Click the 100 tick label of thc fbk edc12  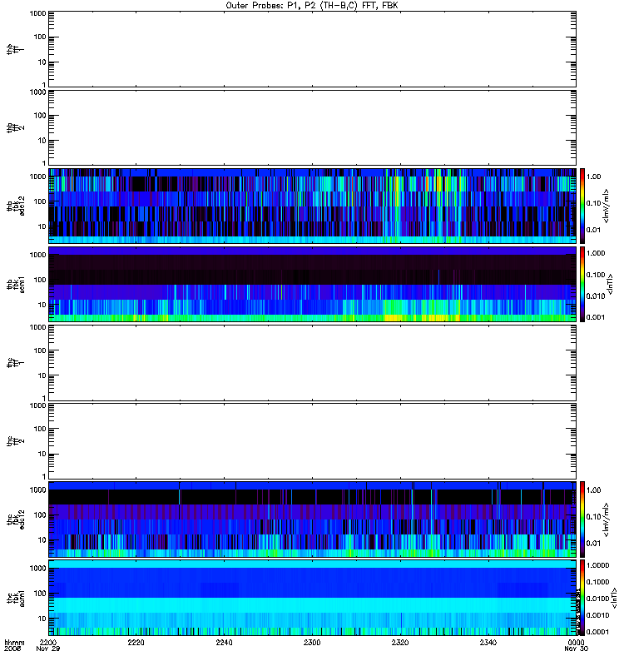(40, 514)
